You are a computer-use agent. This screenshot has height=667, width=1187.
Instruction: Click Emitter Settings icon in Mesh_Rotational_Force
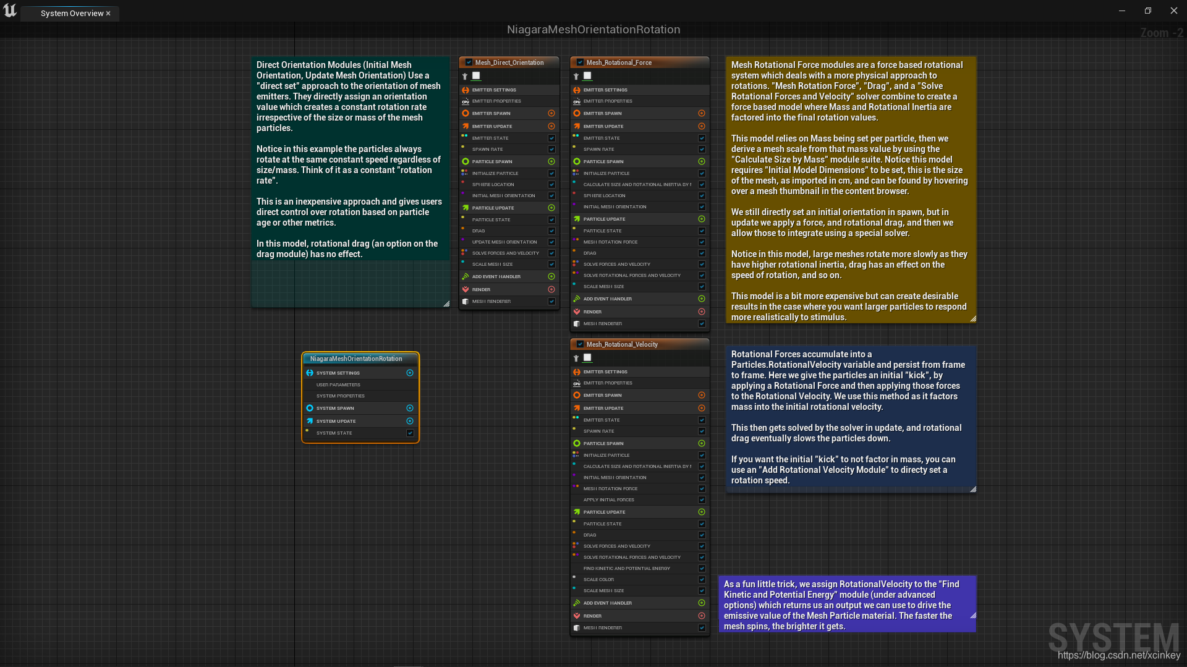tap(577, 90)
